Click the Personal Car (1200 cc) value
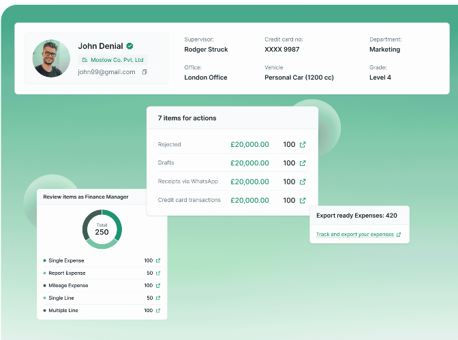The image size is (458, 340). (x=299, y=78)
